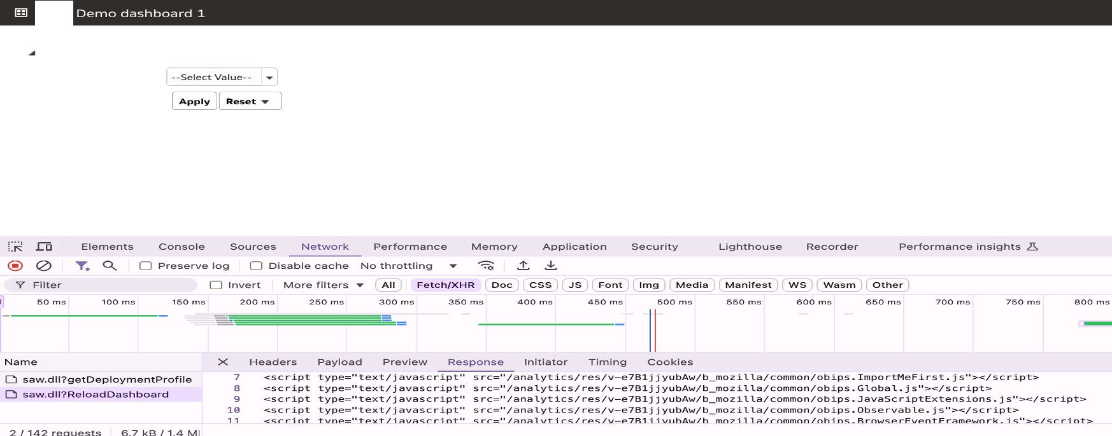
Task: Click the red load marker in timeline
Action: click(655, 330)
